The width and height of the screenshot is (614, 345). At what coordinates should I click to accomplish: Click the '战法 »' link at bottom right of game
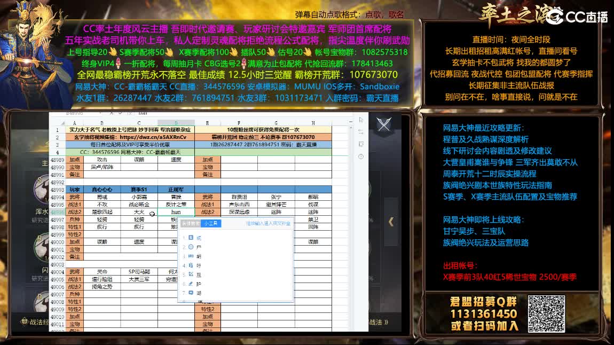(x=379, y=322)
